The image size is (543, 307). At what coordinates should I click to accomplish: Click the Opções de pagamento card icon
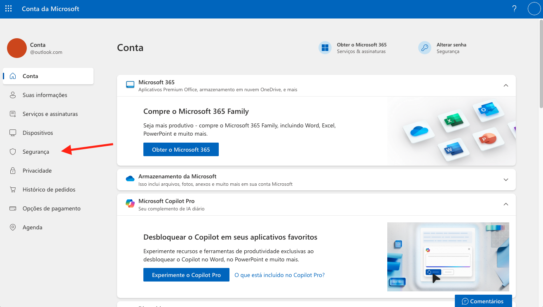click(x=13, y=208)
